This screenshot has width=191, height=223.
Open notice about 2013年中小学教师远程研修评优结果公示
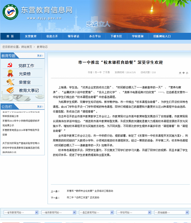(x=21, y=123)
